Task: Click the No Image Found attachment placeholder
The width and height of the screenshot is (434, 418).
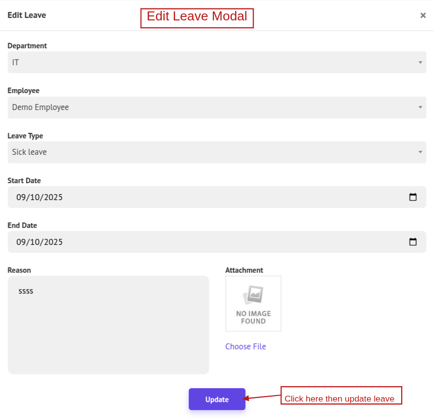Action: [253, 304]
